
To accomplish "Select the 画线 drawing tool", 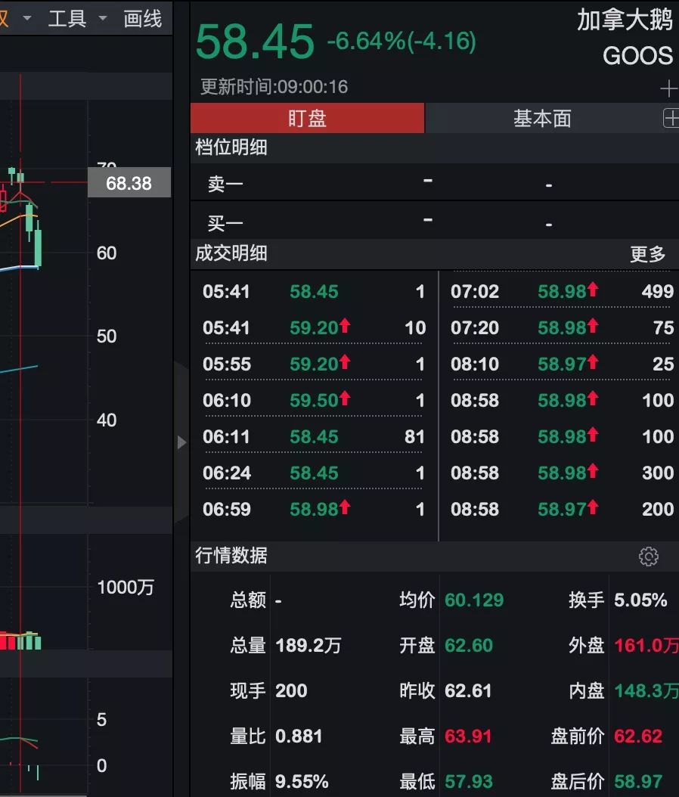I will pyautogui.click(x=141, y=18).
